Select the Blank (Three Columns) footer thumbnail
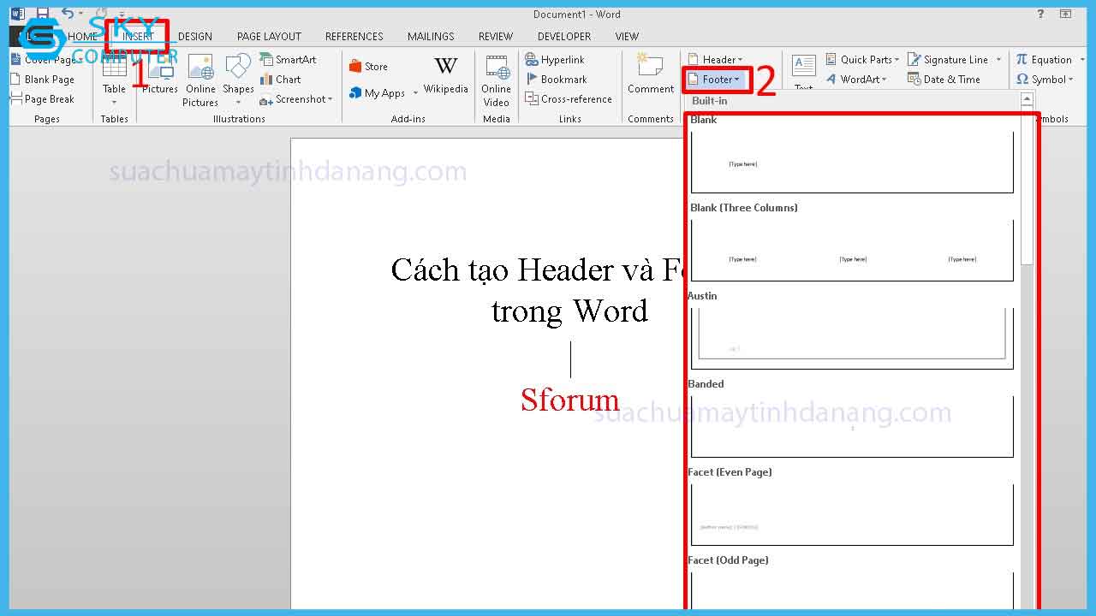The height and width of the screenshot is (616, 1096). tap(852, 250)
